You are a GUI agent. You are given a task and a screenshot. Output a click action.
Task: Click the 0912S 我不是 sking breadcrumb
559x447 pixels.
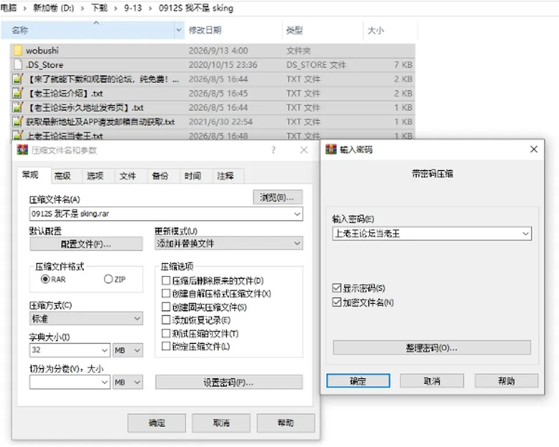point(196,8)
